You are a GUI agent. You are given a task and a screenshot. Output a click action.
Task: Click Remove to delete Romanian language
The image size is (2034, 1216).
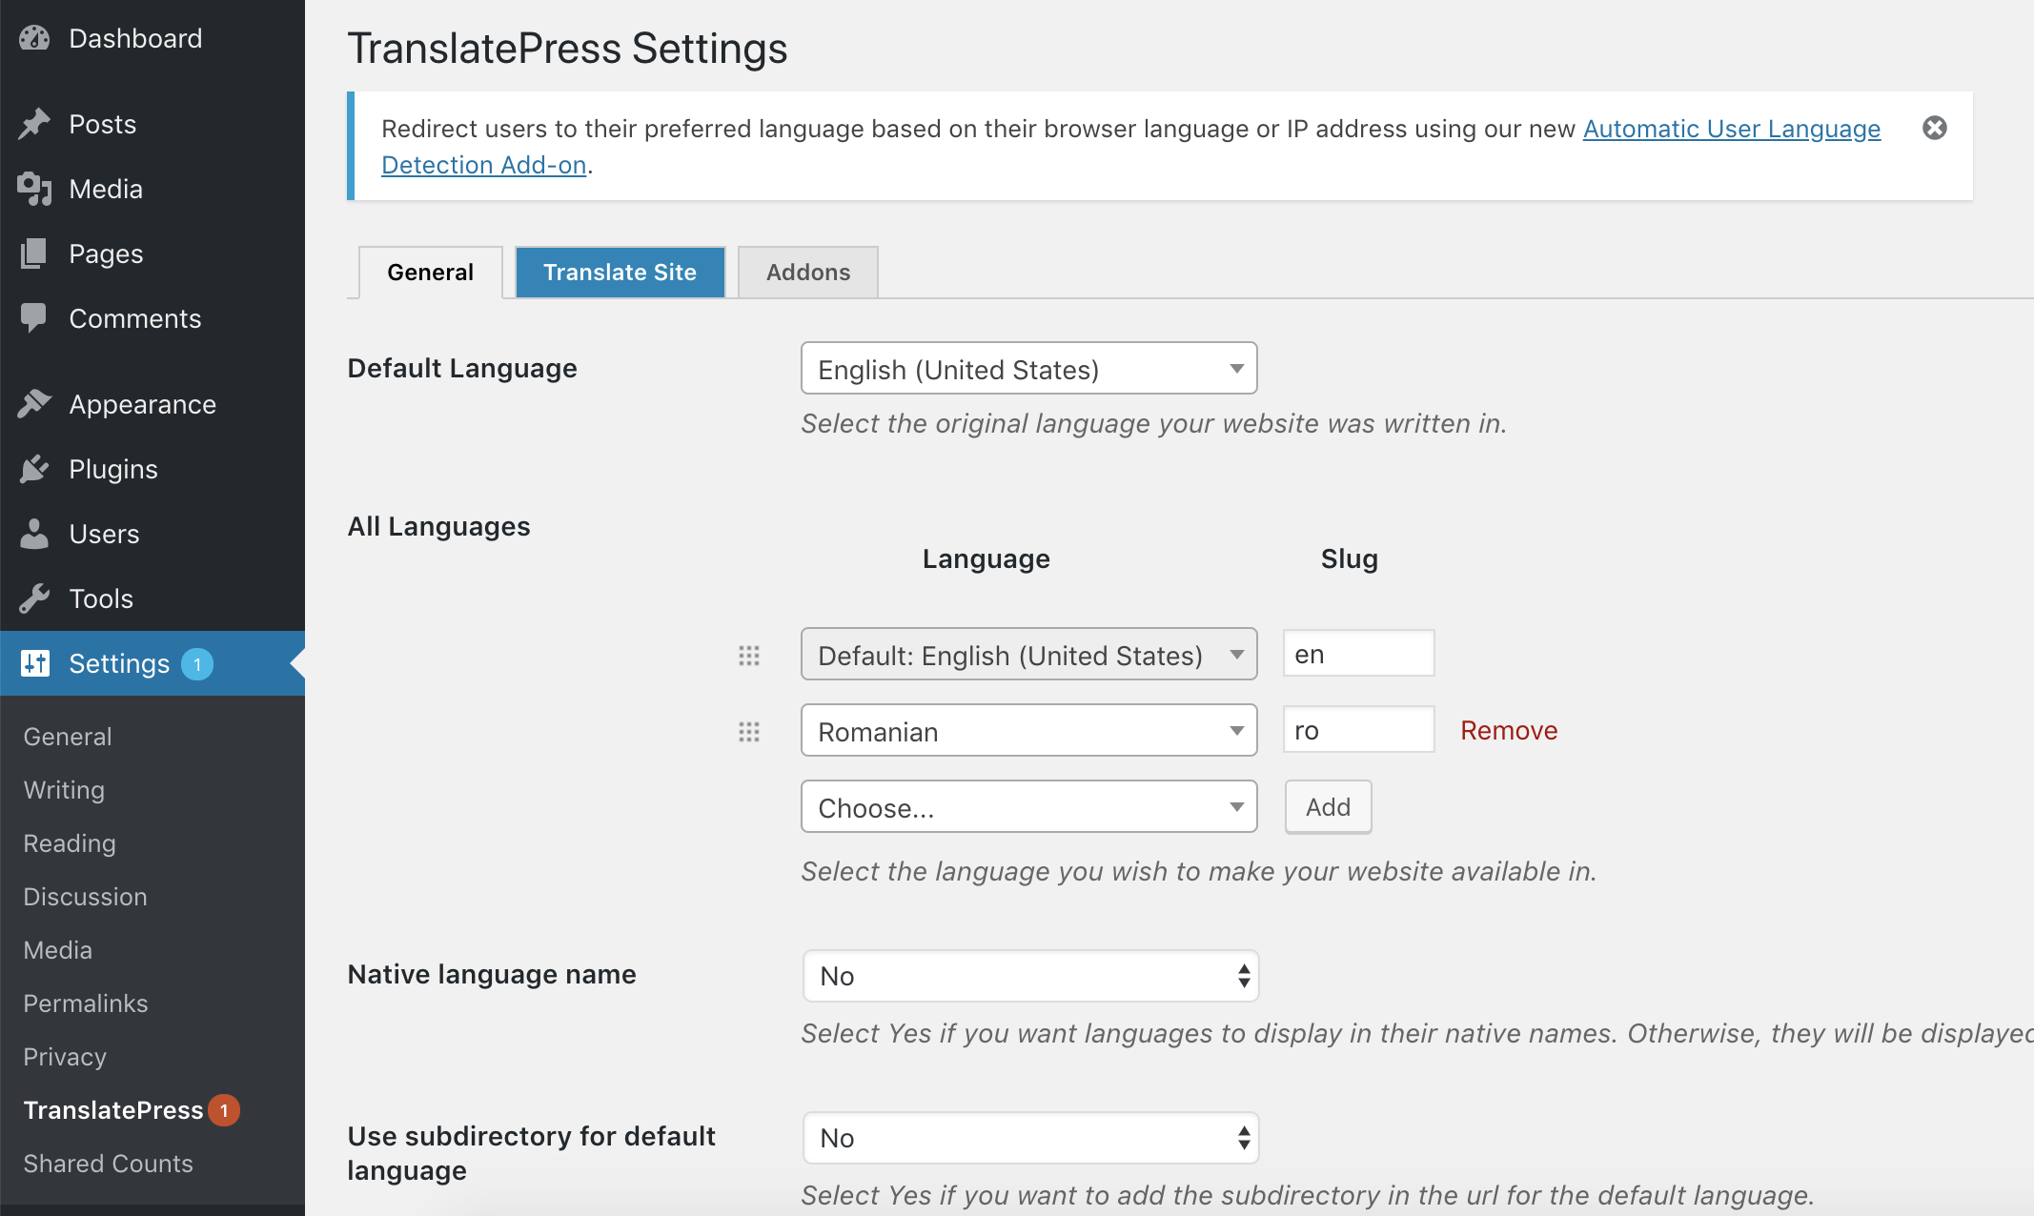[x=1509, y=728]
